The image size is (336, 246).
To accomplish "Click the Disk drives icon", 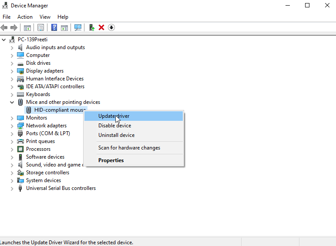I will coord(20,63).
